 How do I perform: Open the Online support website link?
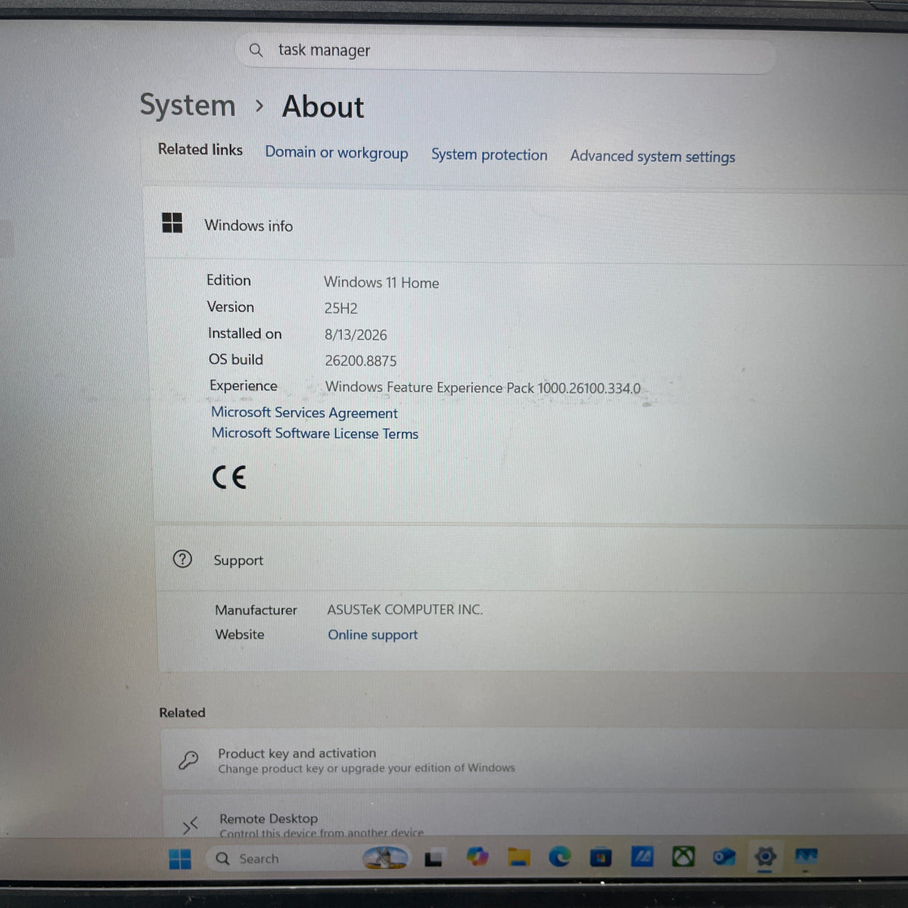(x=372, y=635)
